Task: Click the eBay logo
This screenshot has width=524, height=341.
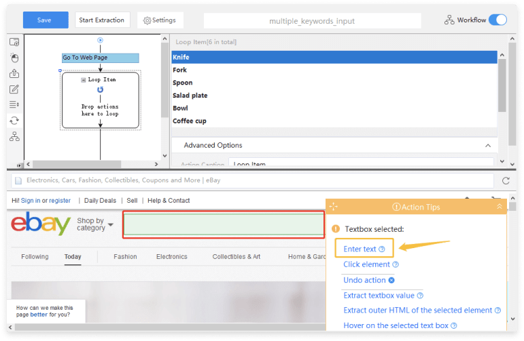Action: [40, 224]
